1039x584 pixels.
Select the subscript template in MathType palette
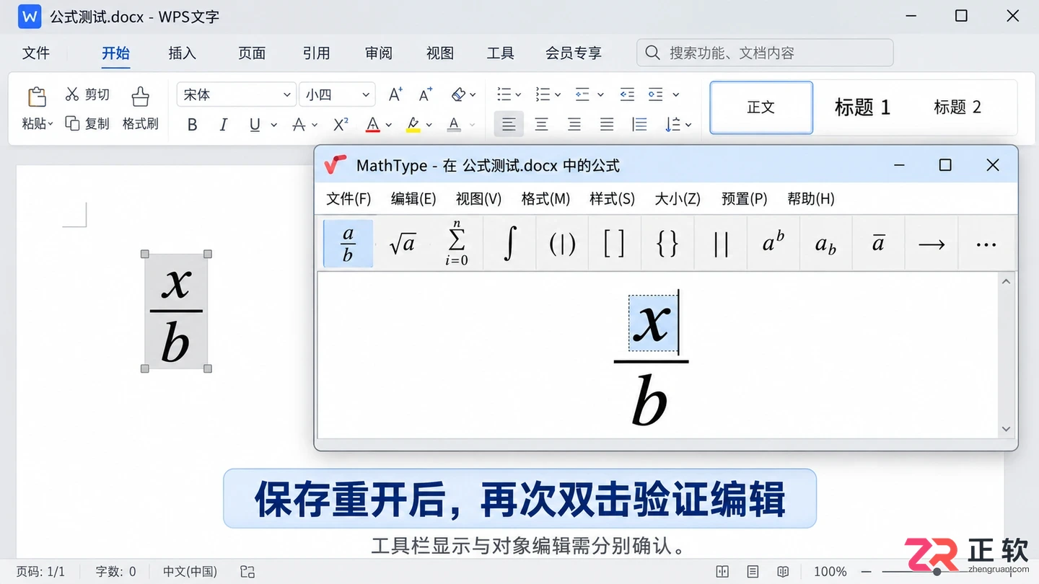coord(826,244)
